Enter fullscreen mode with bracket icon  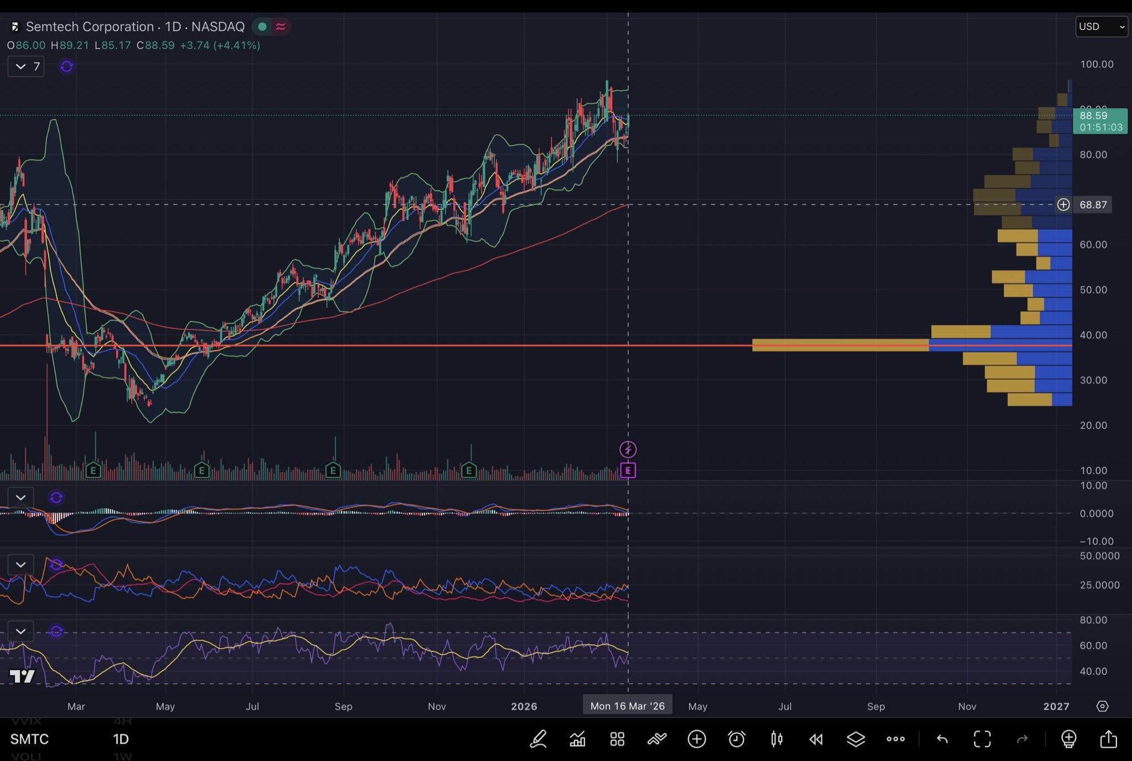point(982,739)
